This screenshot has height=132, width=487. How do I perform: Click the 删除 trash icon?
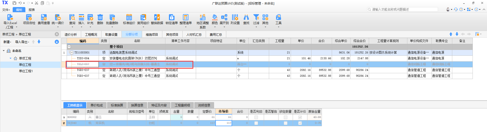tap(100, 17)
